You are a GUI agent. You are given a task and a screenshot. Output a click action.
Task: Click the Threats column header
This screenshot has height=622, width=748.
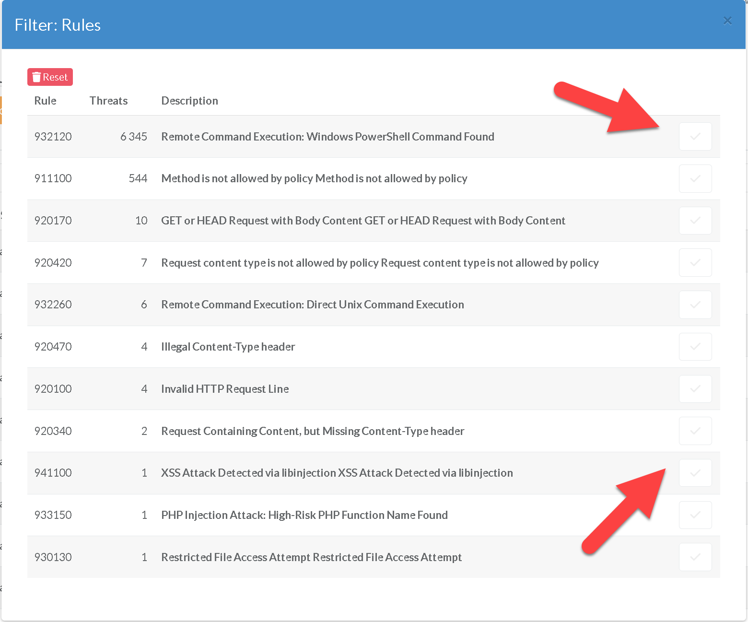(x=108, y=101)
